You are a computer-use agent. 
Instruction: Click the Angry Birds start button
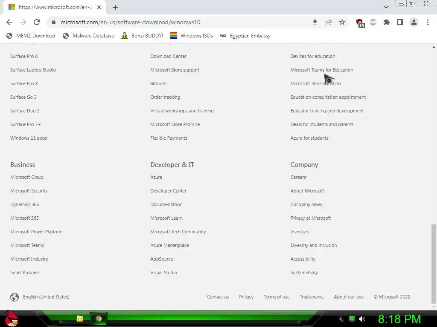12,318
